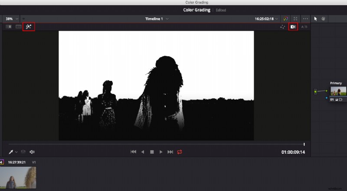This screenshot has width=347, height=191.
Task: Play the clip in reverse
Action: pos(143,152)
